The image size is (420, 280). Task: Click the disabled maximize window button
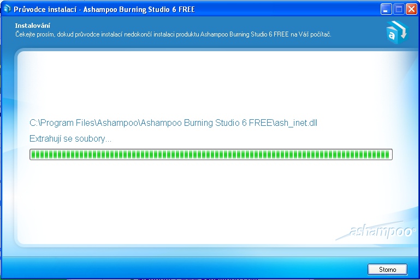pyautogui.click(x=399, y=9)
